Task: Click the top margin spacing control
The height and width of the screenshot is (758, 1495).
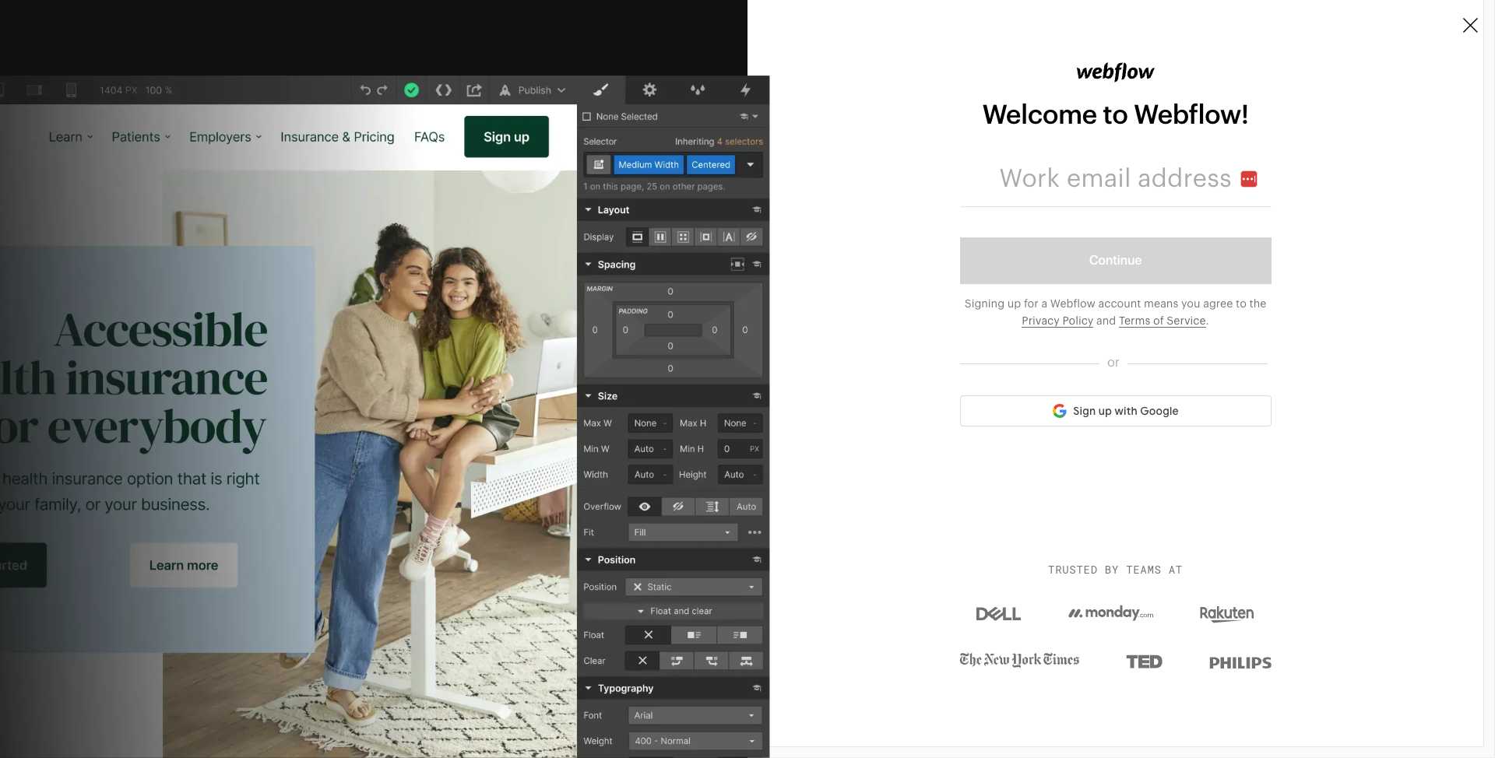Action: pos(670,291)
